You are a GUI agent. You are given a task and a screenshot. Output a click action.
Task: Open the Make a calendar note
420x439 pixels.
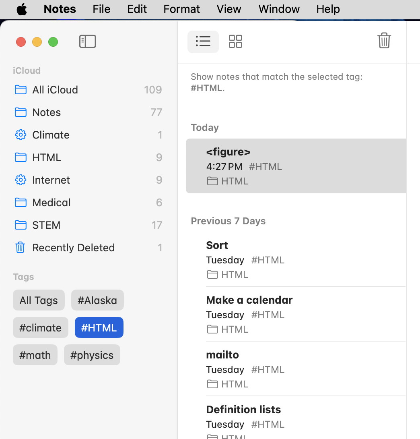[x=296, y=314]
